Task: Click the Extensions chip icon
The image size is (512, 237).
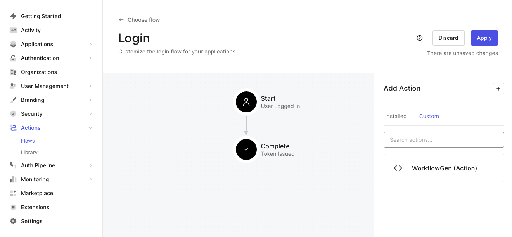Action: click(13, 207)
